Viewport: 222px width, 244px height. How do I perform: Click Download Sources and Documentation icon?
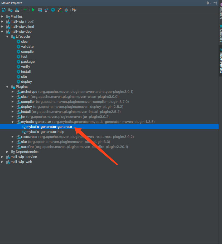point(17,10)
